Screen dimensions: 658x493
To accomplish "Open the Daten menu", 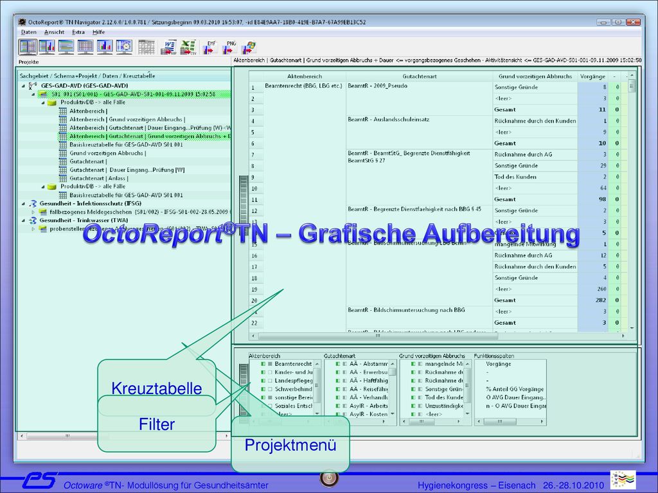I will click(29, 32).
